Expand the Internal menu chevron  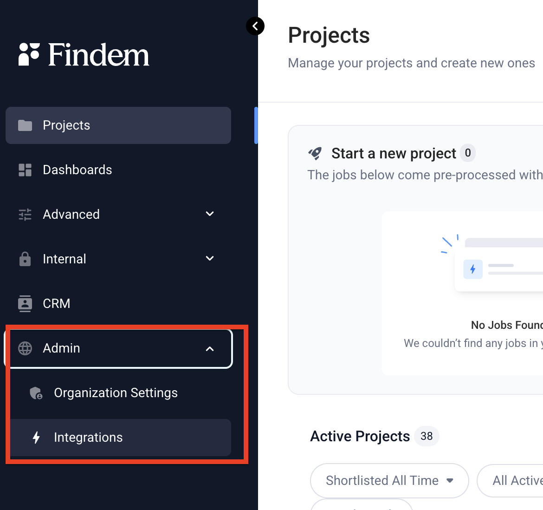tap(209, 258)
